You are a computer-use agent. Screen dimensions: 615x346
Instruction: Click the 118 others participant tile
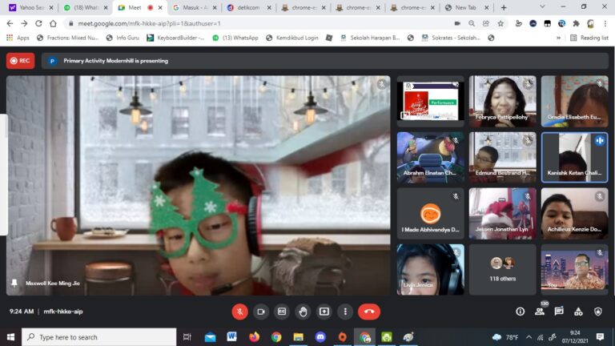(502, 269)
